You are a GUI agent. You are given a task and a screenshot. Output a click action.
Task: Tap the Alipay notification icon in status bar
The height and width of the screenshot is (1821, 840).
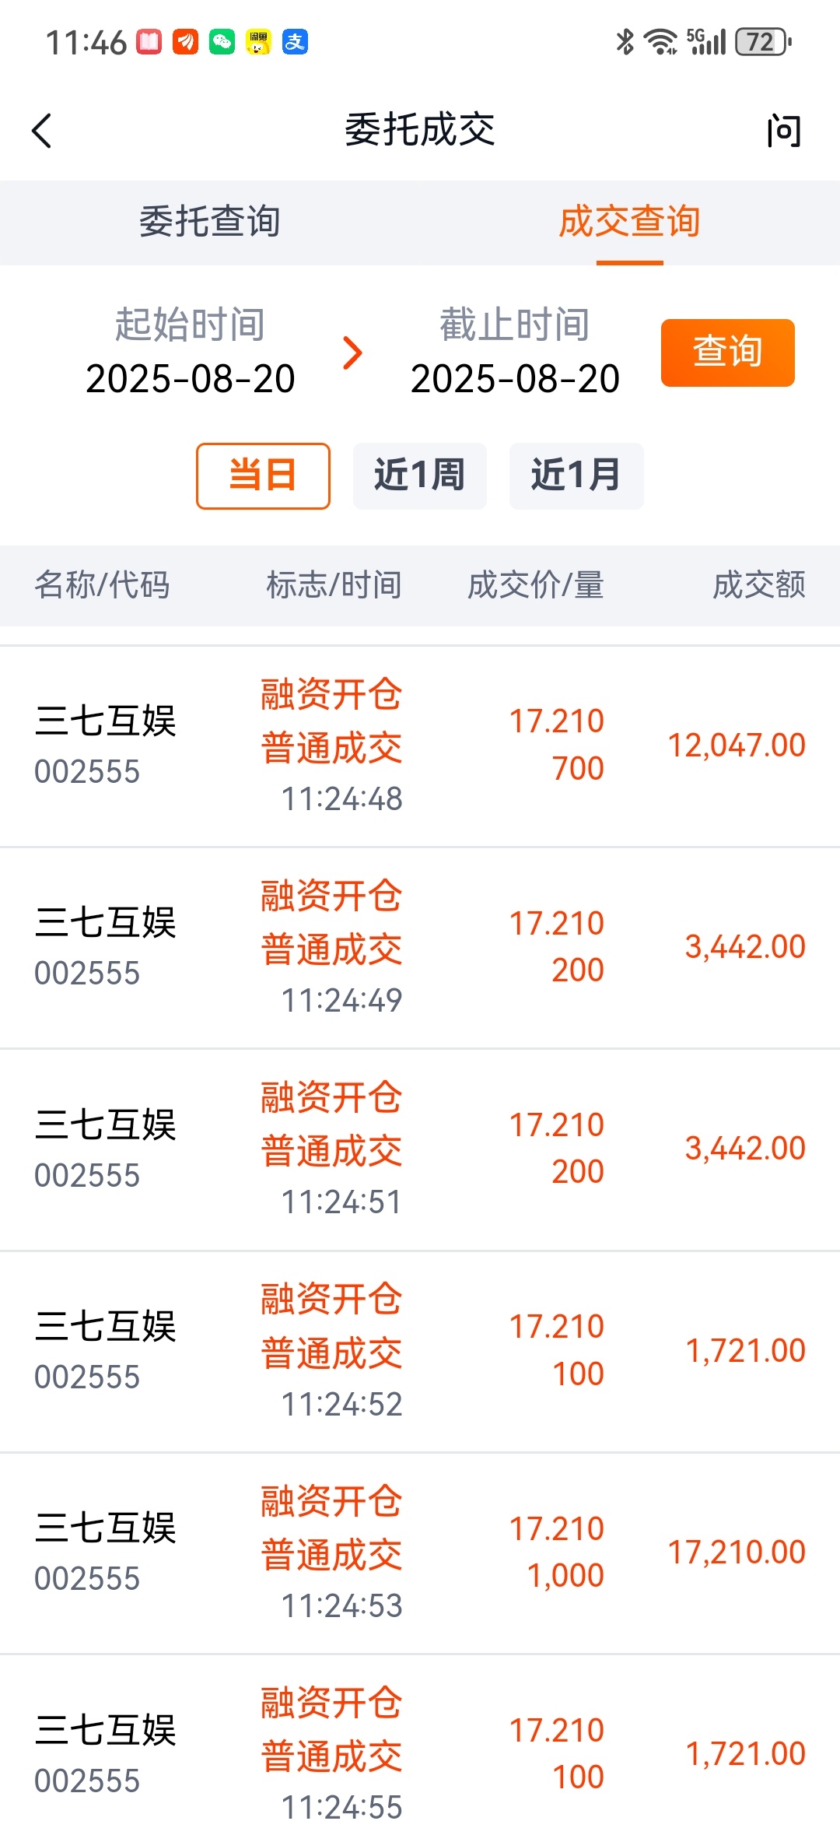[295, 42]
